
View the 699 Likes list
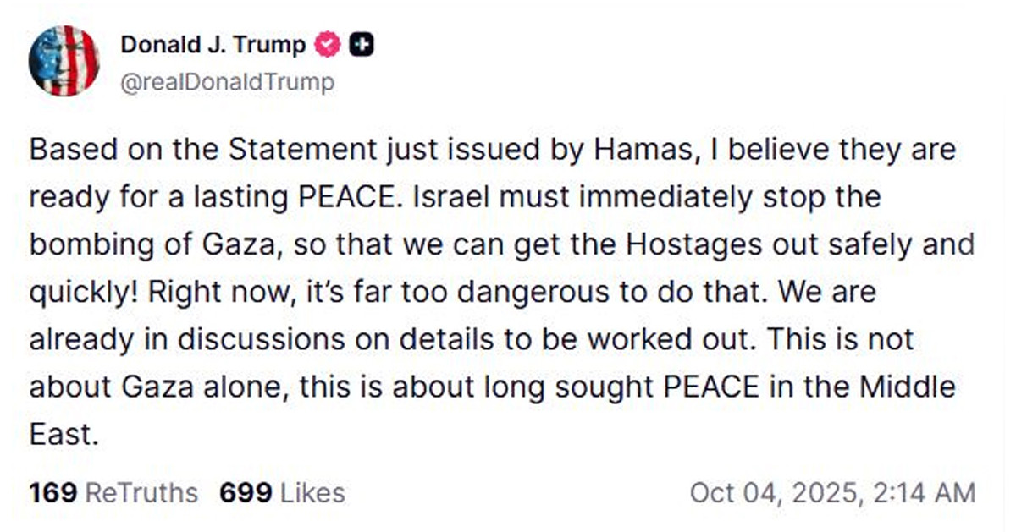point(282,492)
